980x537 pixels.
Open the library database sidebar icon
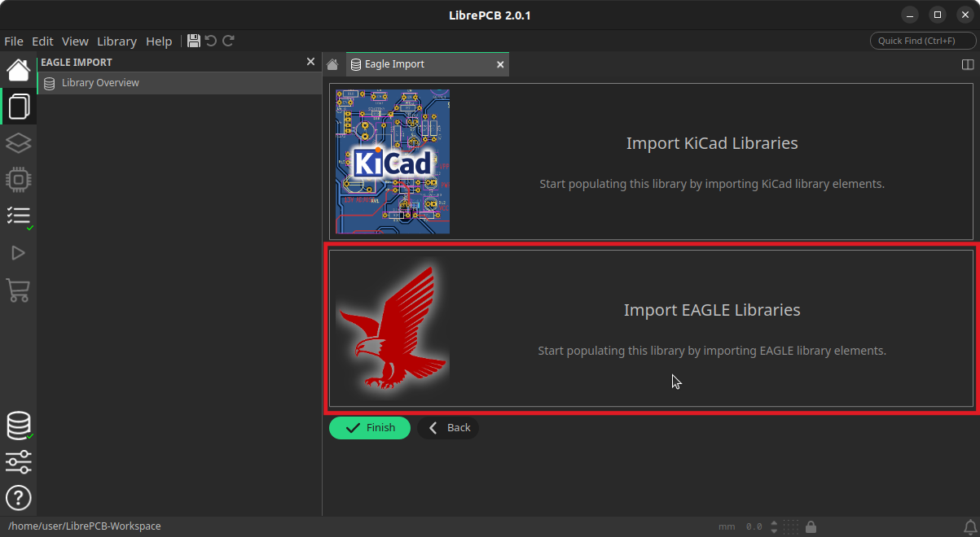coord(18,426)
